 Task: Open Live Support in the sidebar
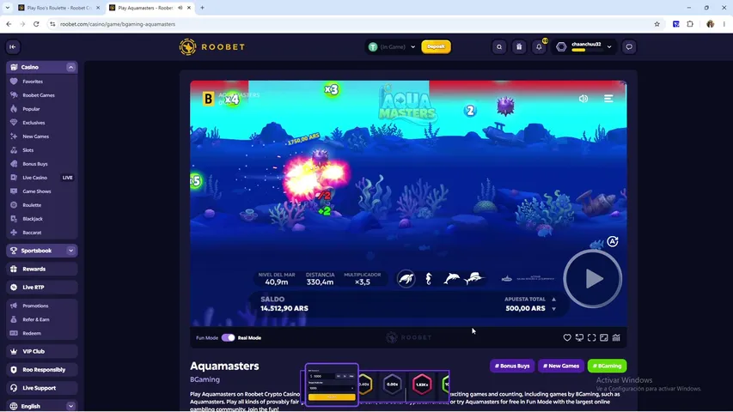41,388
